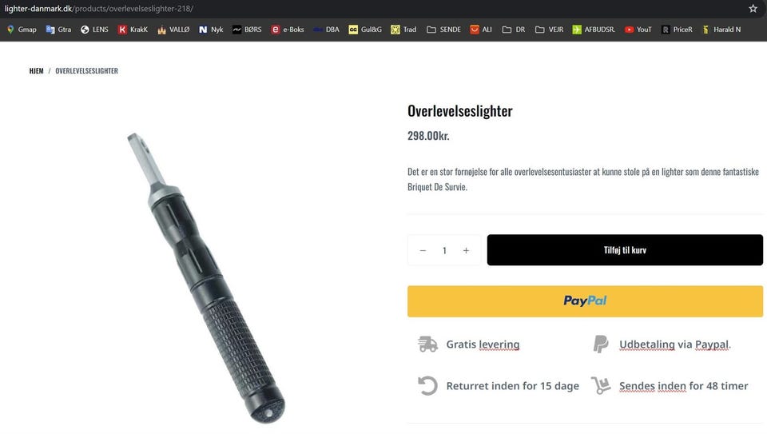Expand the VEJR bookmark folder

550,30
